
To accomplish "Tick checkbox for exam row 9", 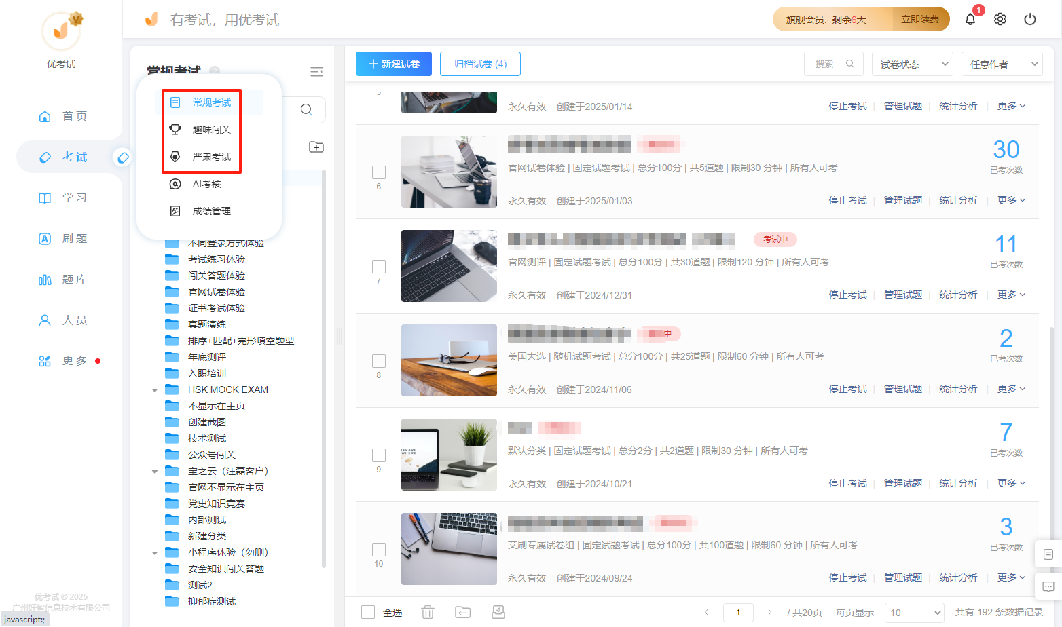I will tap(379, 455).
